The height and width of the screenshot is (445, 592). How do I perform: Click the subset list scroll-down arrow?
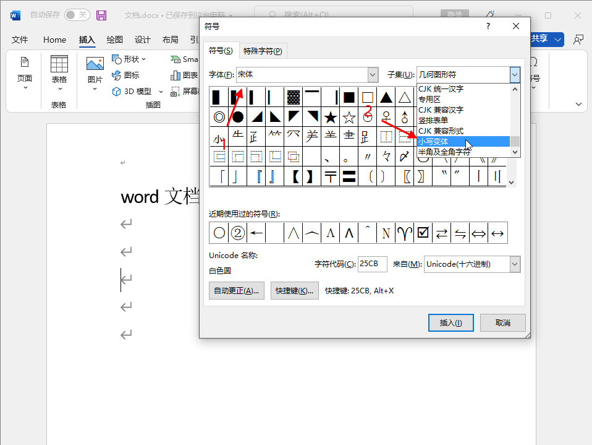pyautogui.click(x=515, y=152)
